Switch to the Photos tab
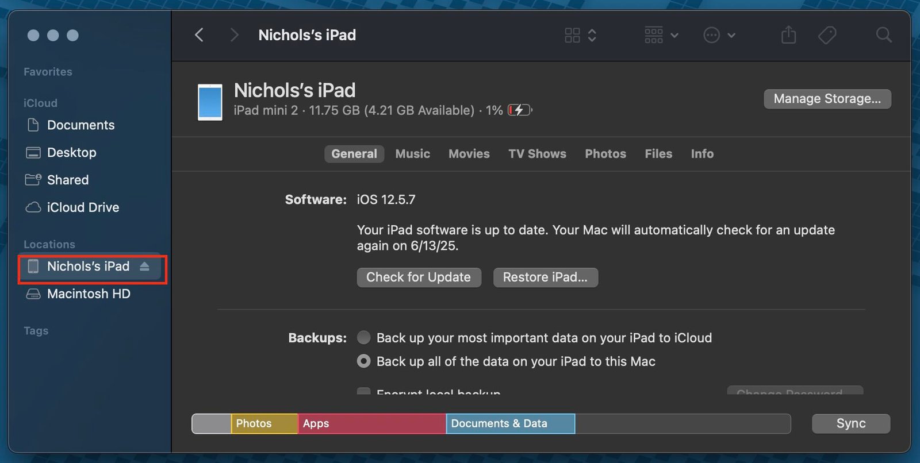Screen dimensions: 920x463 coord(605,154)
